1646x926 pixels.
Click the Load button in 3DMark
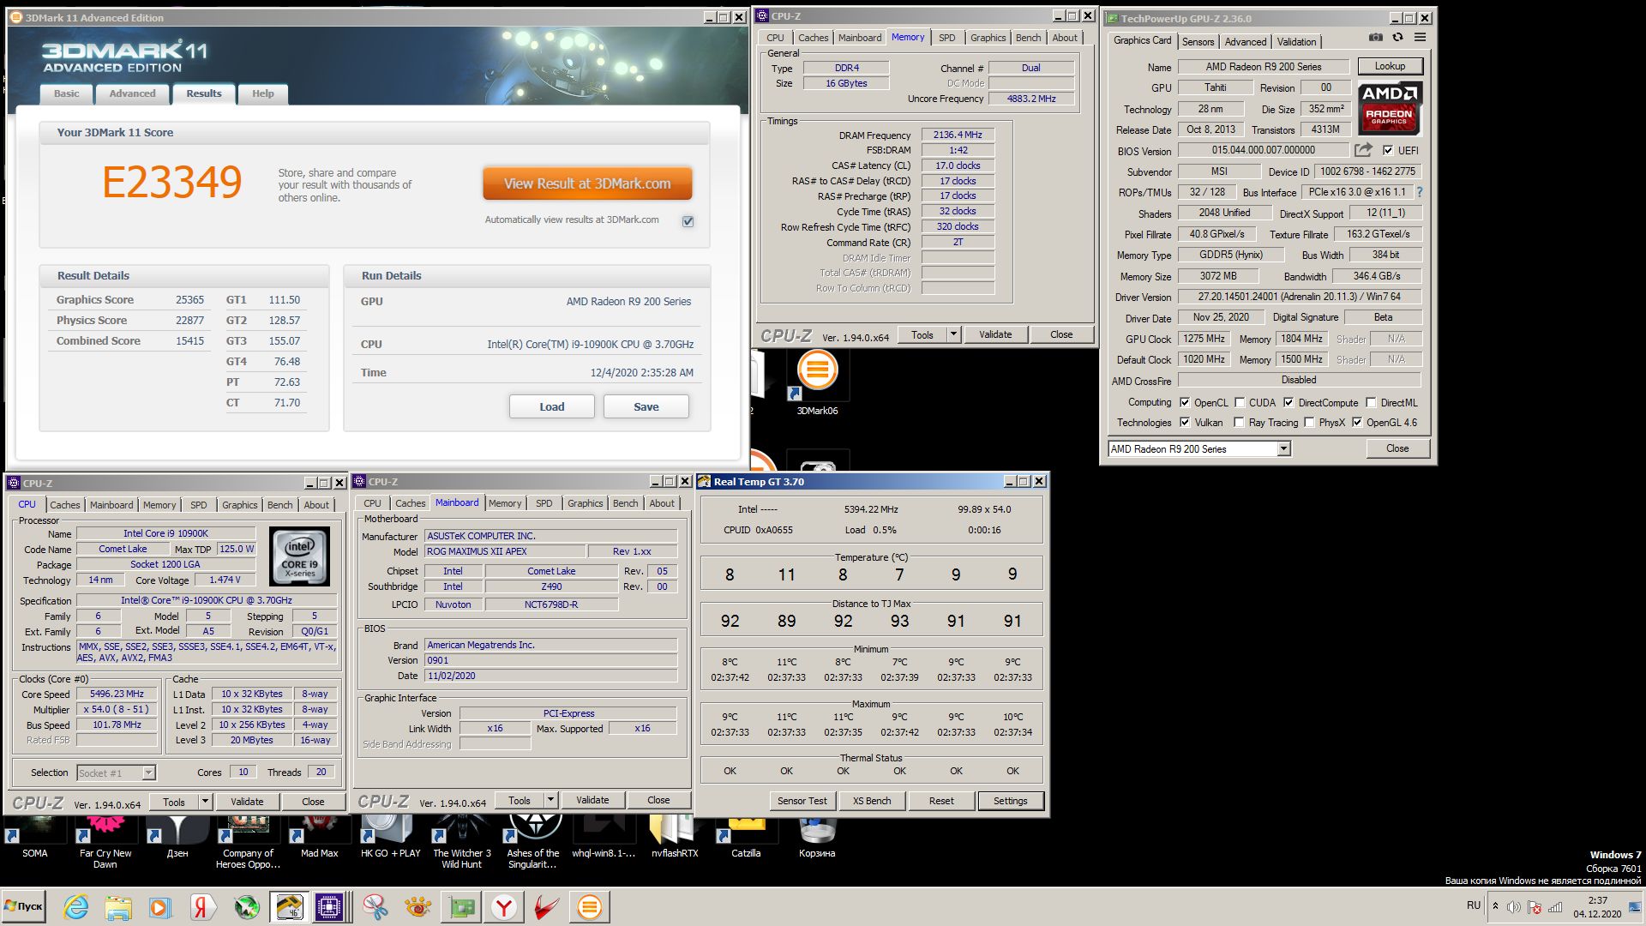(x=552, y=406)
